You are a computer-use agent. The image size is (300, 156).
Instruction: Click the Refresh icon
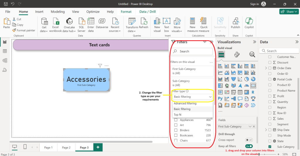(144, 21)
